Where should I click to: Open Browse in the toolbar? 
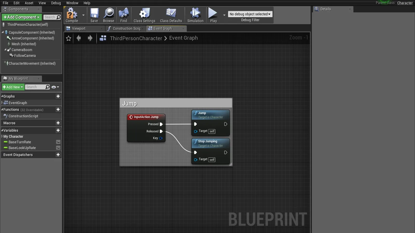click(109, 13)
